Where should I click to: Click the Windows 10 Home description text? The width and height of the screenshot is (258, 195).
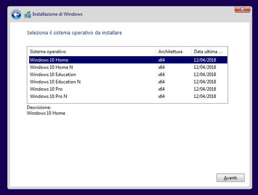(x=46, y=113)
